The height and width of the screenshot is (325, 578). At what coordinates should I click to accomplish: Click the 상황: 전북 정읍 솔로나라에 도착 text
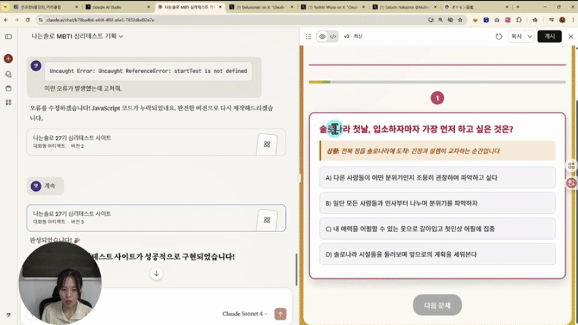click(x=414, y=151)
